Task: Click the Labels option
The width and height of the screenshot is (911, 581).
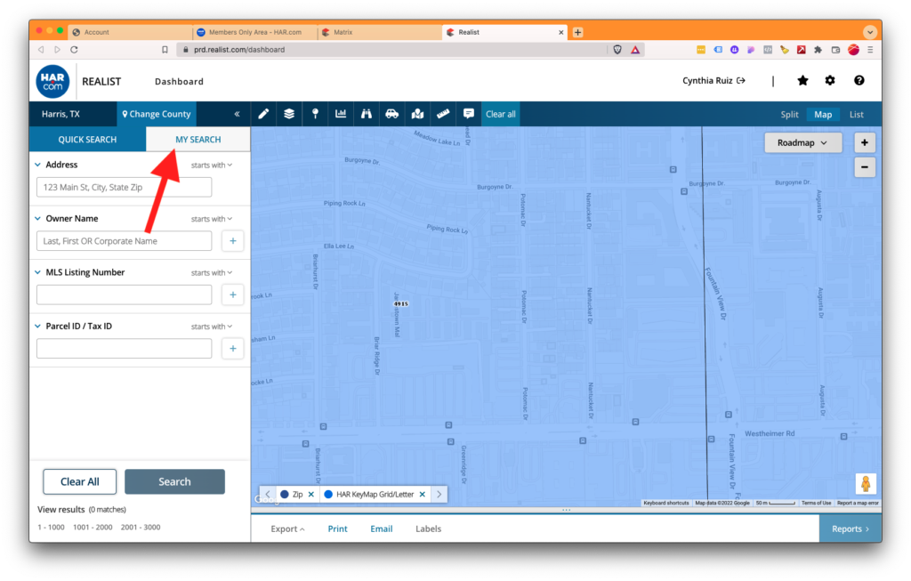Action: coord(428,529)
